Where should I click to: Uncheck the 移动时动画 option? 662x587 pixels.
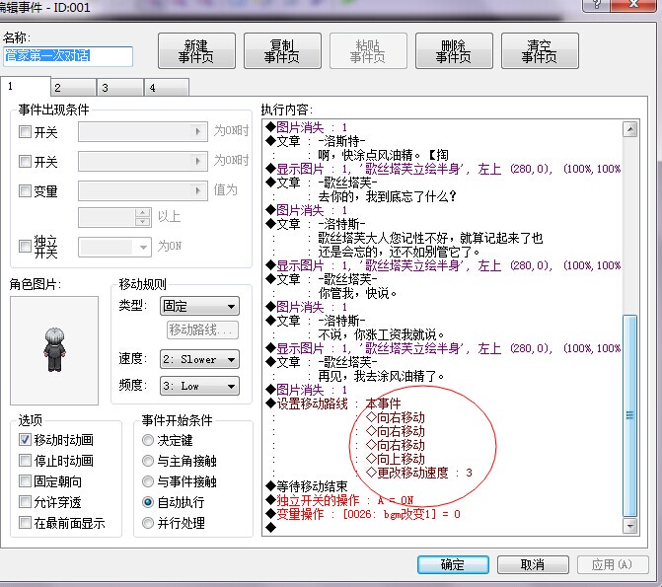click(x=25, y=440)
